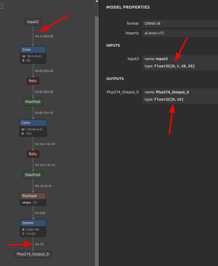Viewport: 218px width, 266px height.
Task: Click the zoom-out magnifier icon
Action: (x=1, y=7)
